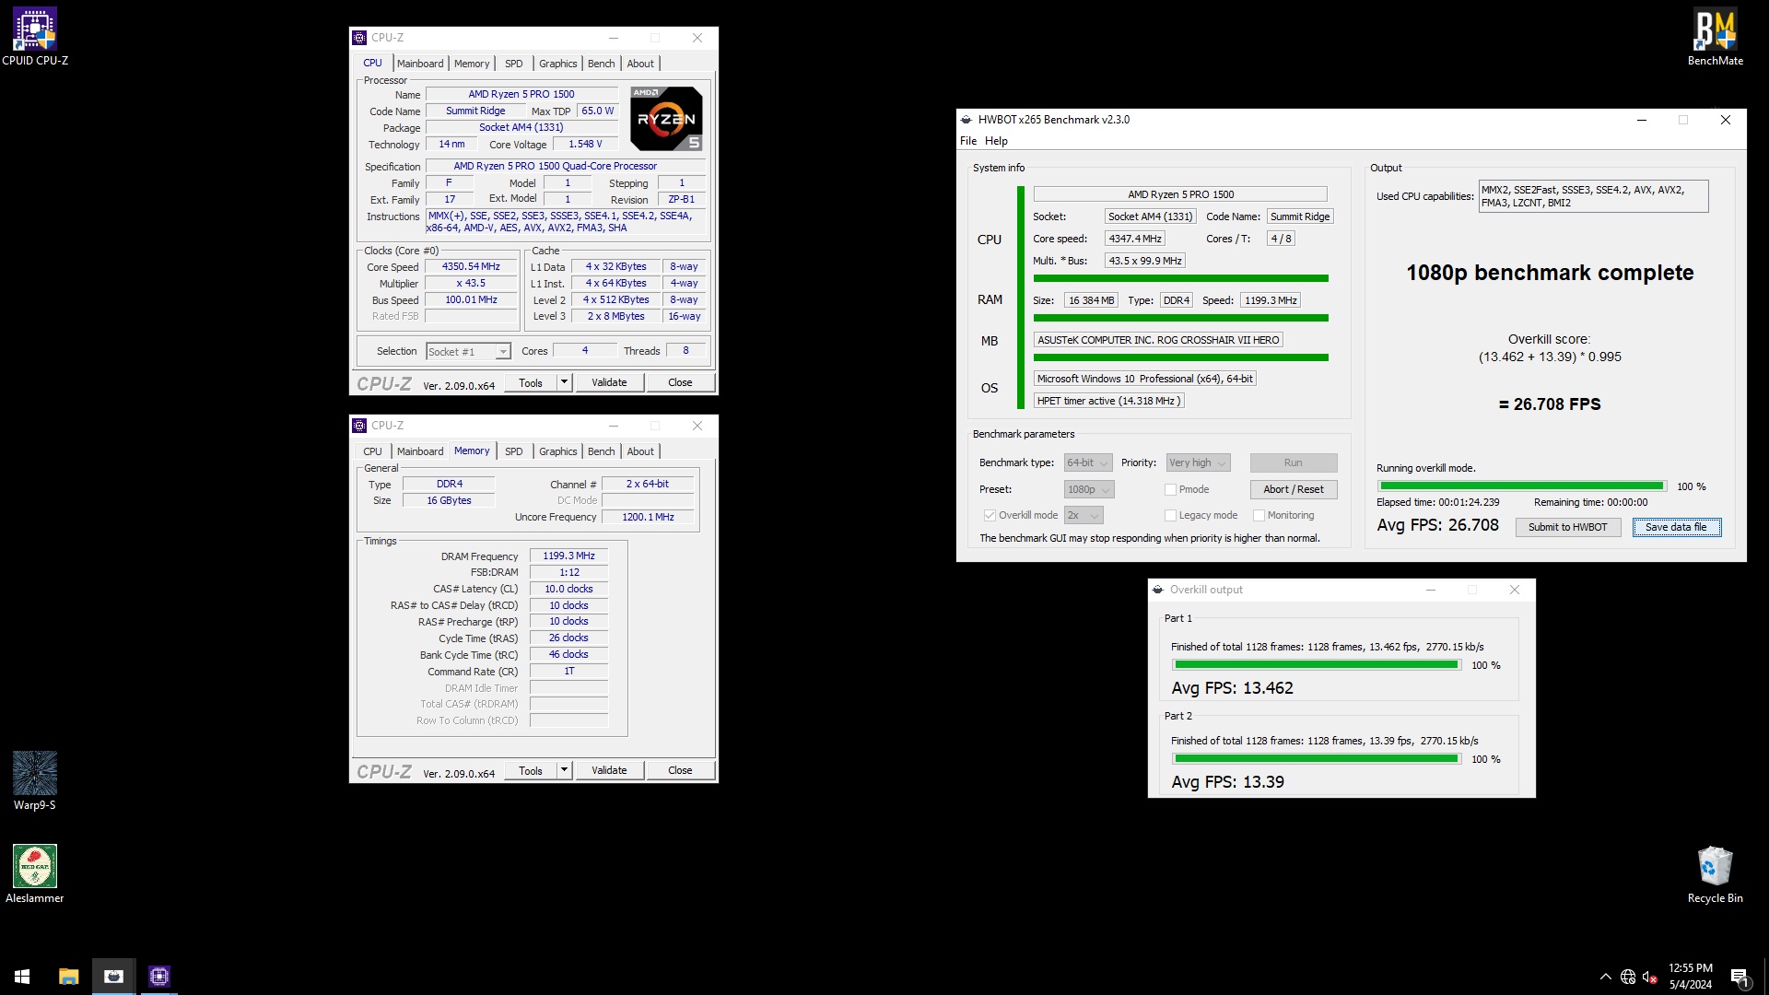
Task: Open the Aleslammer desktop icon
Action: point(35,874)
